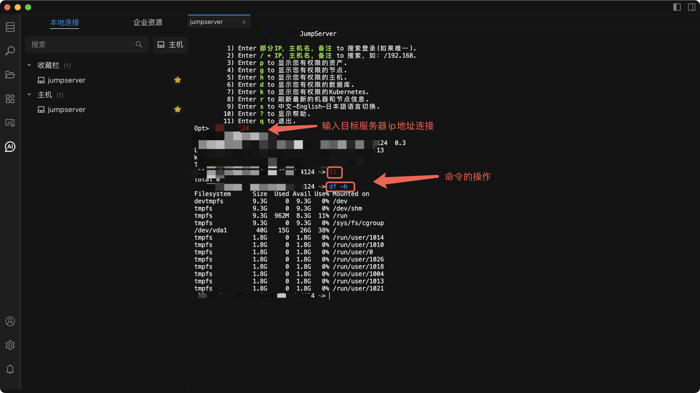Open the host list sidebar icon
Image resolution: width=700 pixels, height=393 pixels.
10,27
